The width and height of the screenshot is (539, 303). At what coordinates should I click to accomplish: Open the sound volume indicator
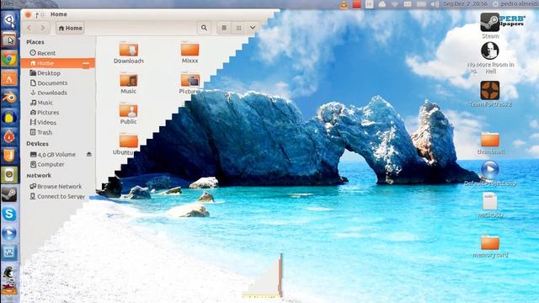point(435,4)
